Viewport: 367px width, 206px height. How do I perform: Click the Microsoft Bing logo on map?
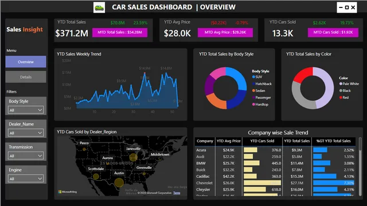68,192
